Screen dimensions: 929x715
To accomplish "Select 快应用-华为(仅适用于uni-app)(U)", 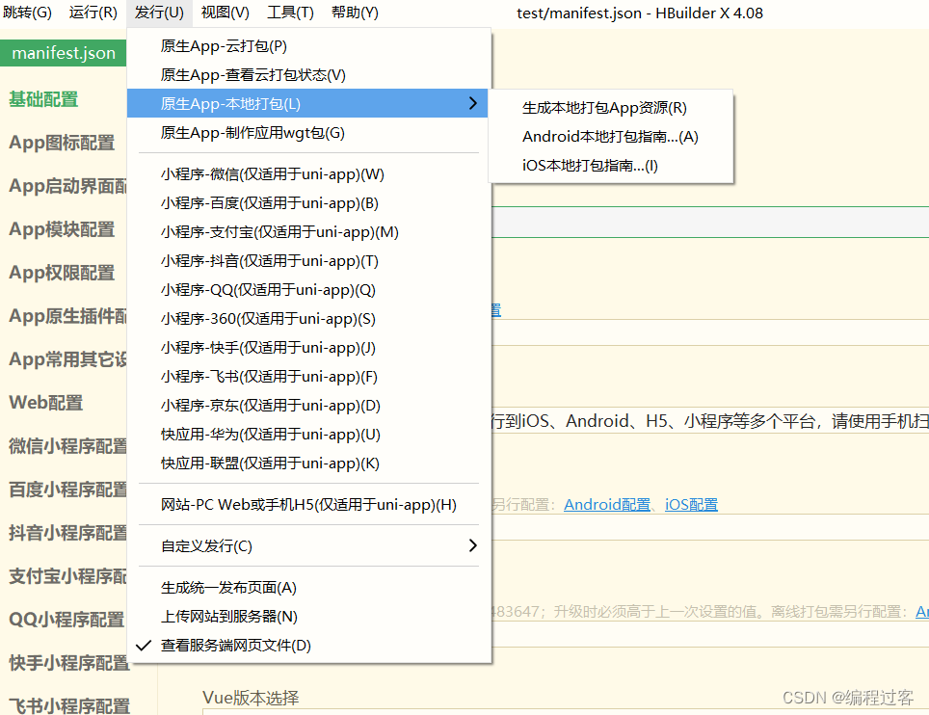I will tap(308, 435).
